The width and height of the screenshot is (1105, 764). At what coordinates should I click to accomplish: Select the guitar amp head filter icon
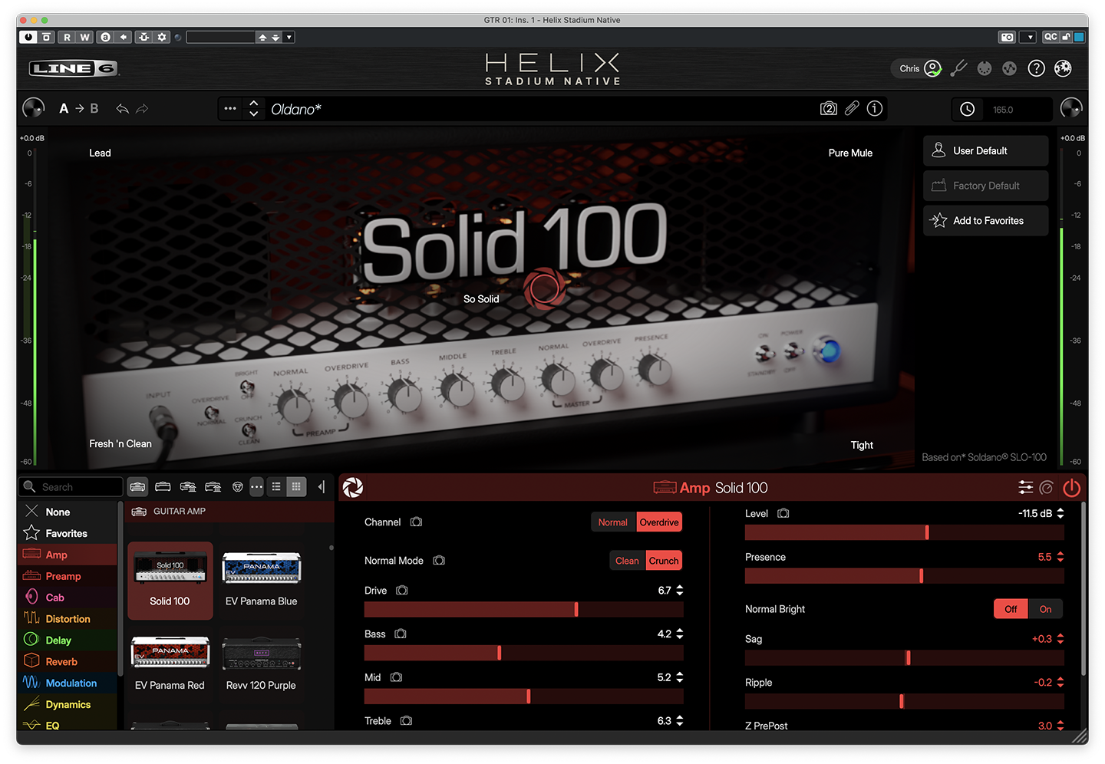138,487
